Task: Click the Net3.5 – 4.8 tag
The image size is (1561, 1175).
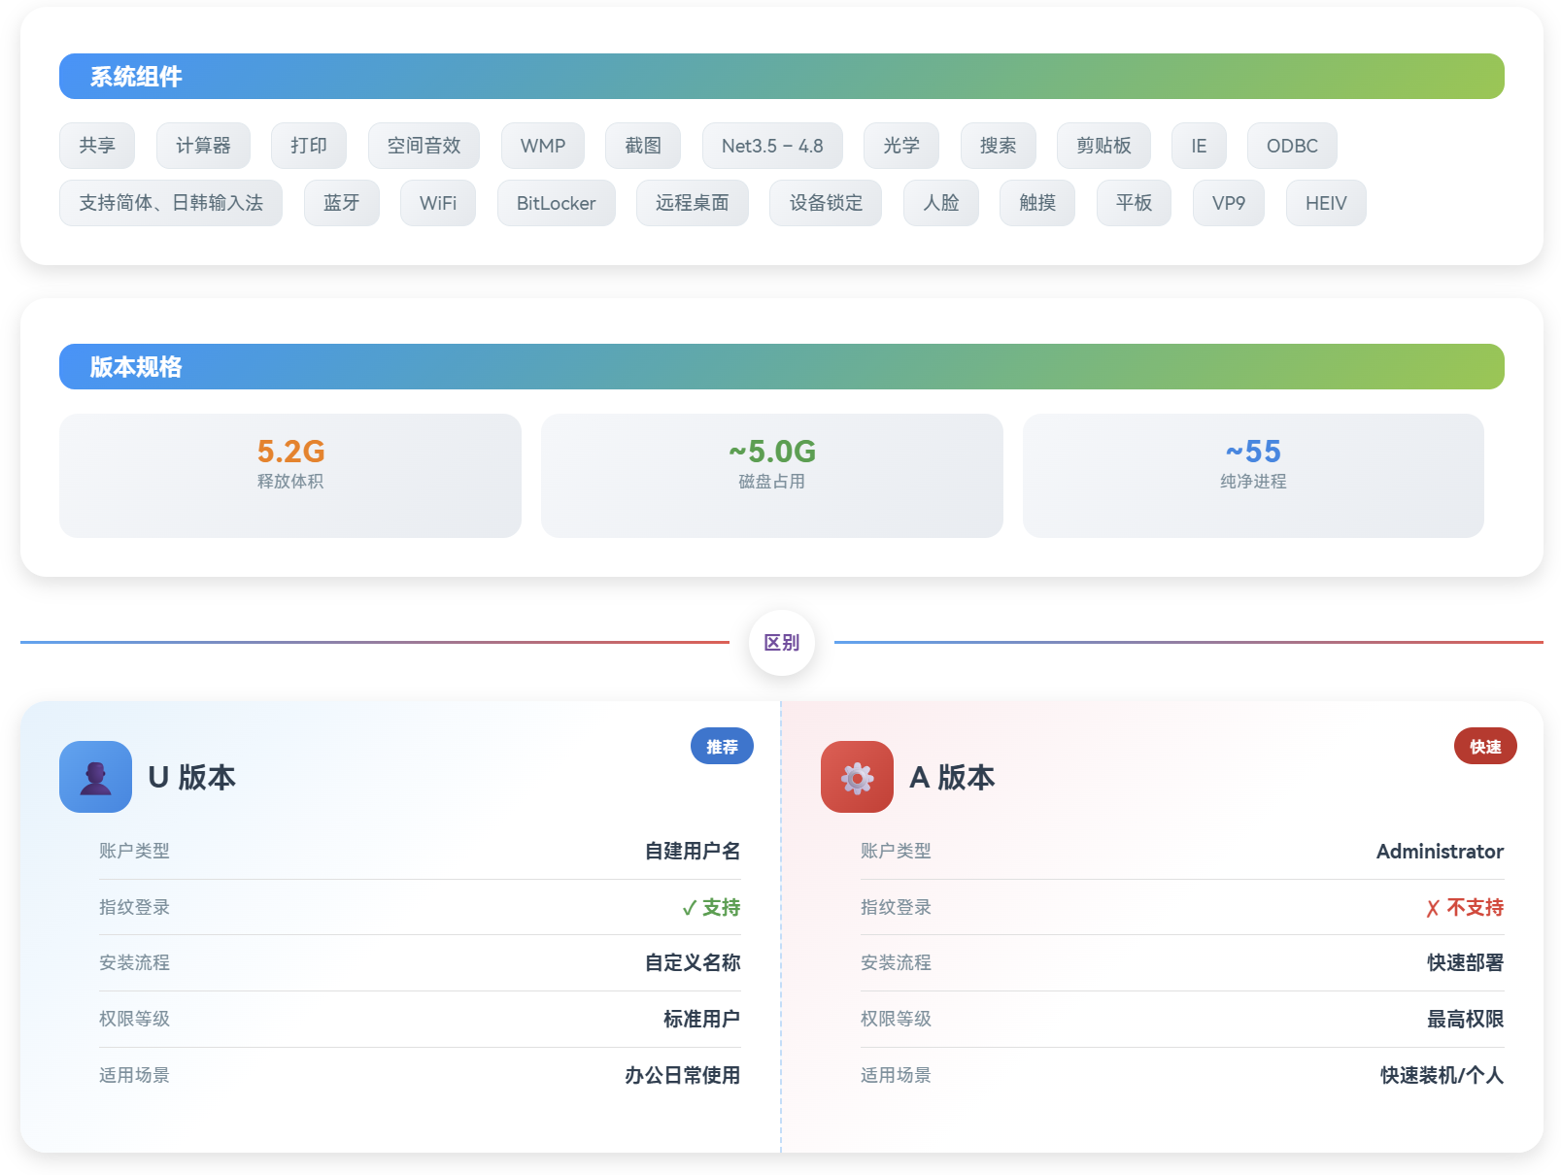Action: [772, 146]
